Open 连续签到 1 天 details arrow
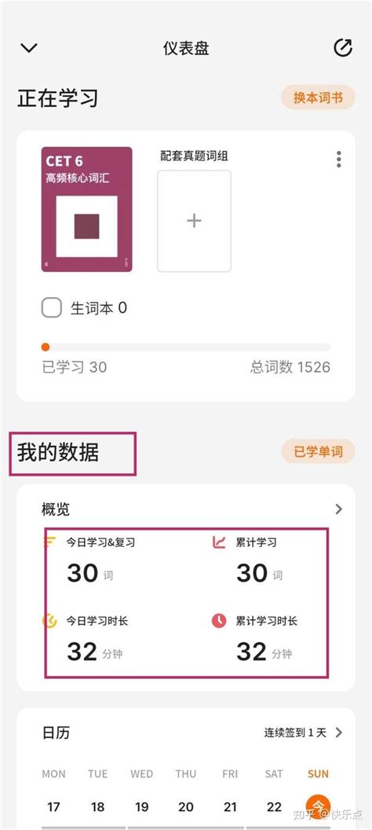Image resolution: width=372 pixels, height=830 pixels. tap(339, 733)
